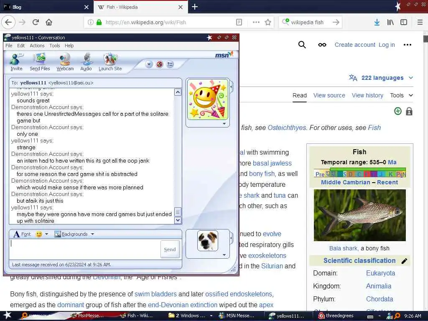Open Font settings in message toolbar

tap(22, 234)
